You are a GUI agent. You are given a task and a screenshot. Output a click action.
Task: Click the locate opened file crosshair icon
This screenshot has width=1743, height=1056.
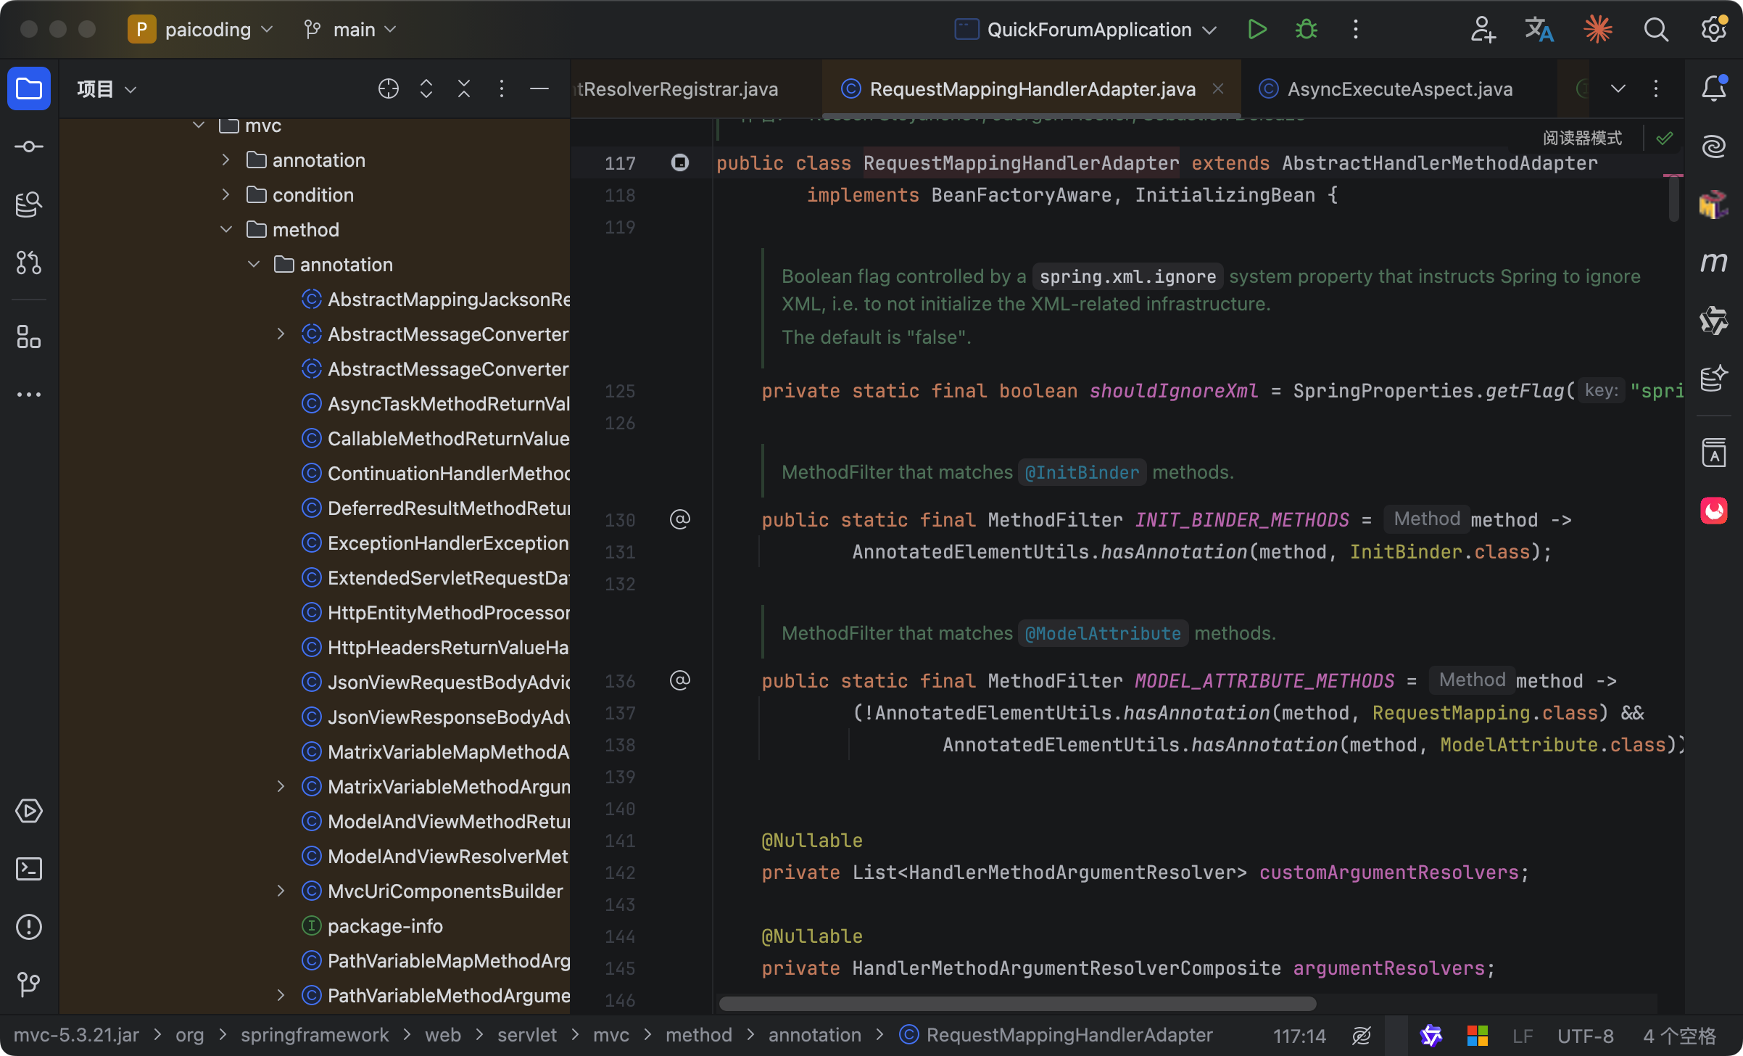(388, 88)
